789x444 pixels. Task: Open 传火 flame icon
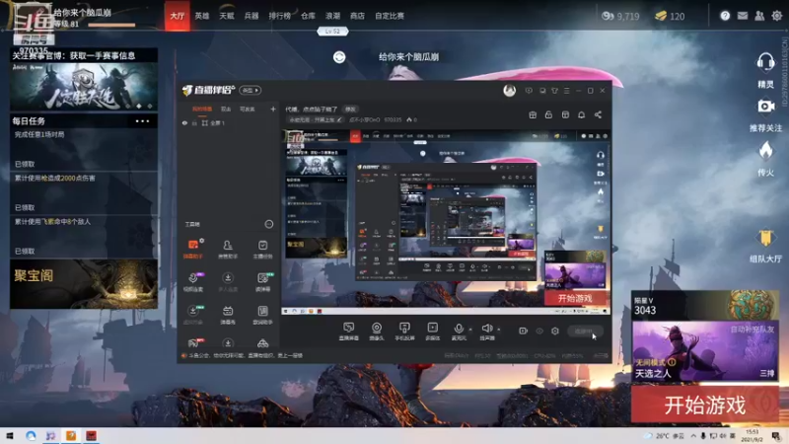tap(765, 151)
